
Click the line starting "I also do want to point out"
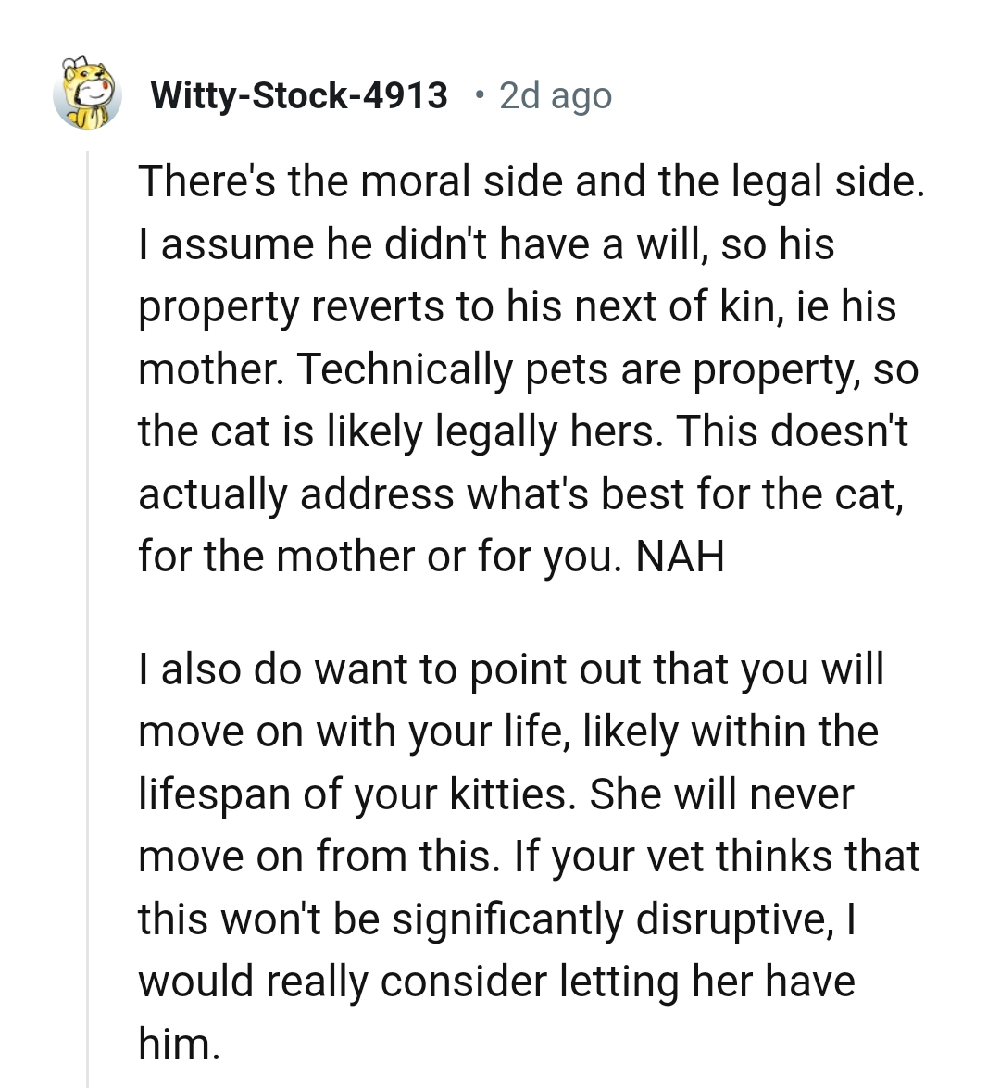click(511, 669)
